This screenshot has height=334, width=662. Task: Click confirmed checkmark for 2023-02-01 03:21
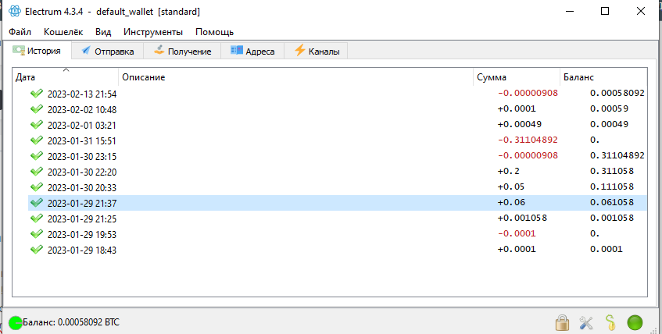[37, 124]
